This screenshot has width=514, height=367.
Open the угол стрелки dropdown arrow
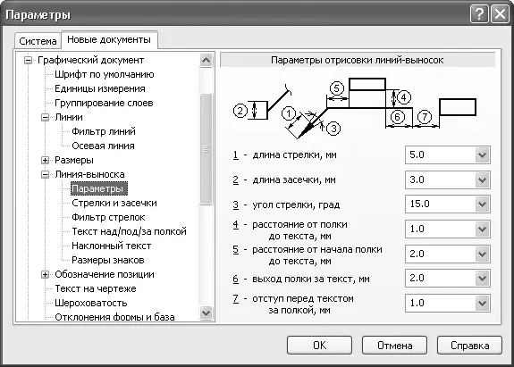(x=482, y=204)
